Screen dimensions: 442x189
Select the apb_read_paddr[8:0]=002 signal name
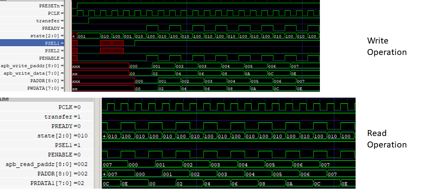[46, 164]
